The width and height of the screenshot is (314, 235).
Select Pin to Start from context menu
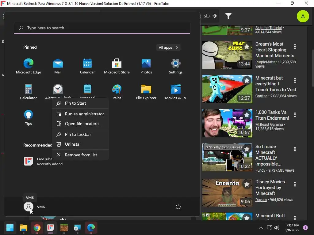coord(80,103)
